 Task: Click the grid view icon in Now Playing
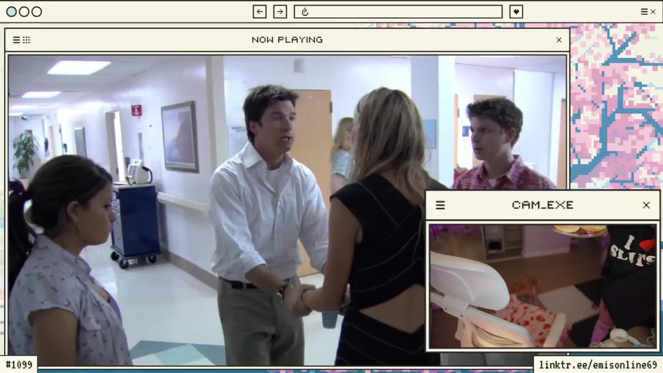coord(27,40)
